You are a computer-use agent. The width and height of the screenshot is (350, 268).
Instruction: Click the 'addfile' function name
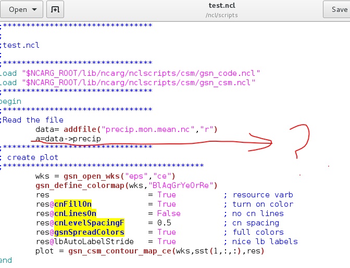[82, 129]
